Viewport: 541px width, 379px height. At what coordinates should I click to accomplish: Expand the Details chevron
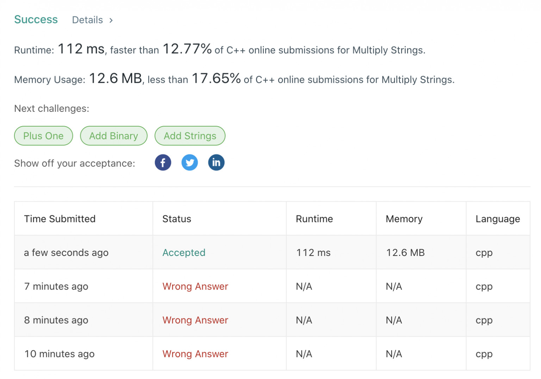point(111,20)
